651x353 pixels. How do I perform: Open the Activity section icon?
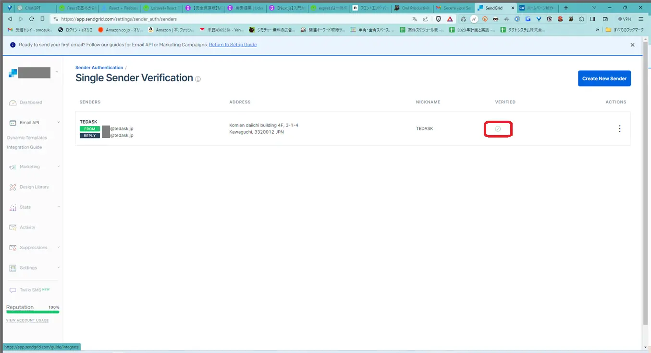(13, 227)
